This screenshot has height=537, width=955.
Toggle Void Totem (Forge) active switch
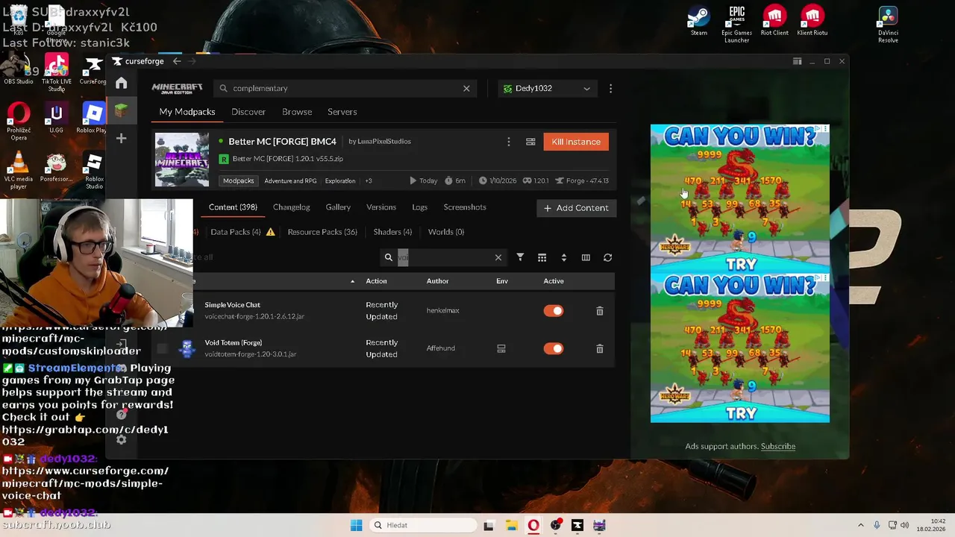click(x=554, y=348)
